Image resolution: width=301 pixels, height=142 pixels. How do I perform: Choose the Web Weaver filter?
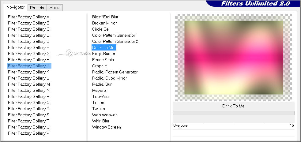tap(104, 115)
